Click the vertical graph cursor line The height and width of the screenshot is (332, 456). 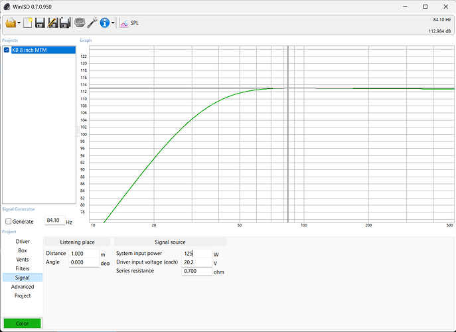[x=288, y=134]
